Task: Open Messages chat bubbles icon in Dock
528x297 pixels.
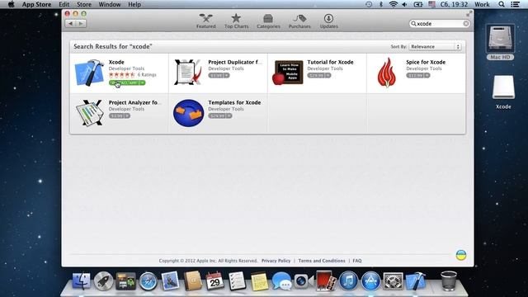Action: (x=281, y=281)
